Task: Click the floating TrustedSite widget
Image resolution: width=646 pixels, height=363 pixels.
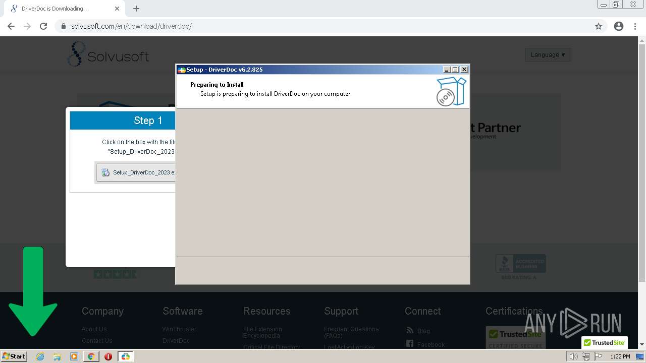Action: 604,342
